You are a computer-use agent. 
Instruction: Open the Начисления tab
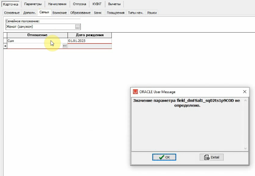[x=57, y=4]
